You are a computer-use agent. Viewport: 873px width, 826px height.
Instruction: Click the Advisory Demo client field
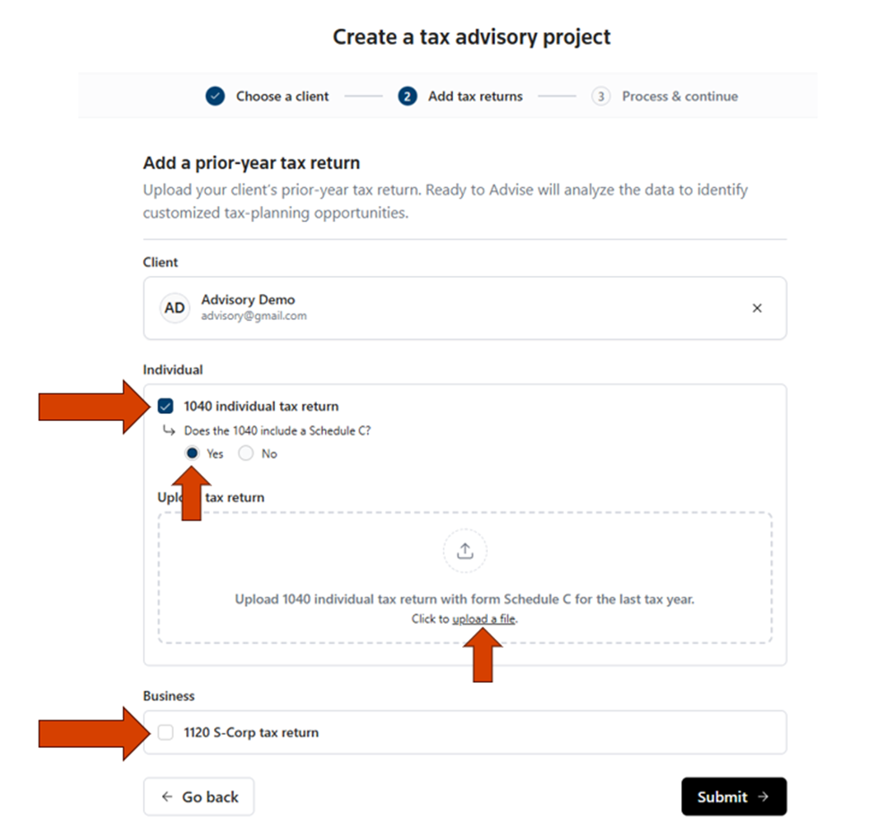(x=465, y=308)
